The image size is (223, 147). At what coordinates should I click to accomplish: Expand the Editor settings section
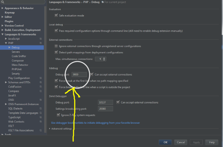pyautogui.click(x=2, y=17)
